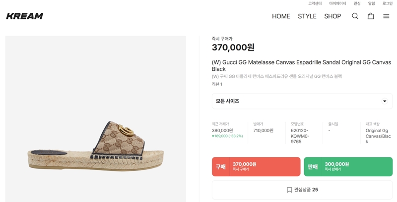Screen dimensions: 397x202
Task: Open the STYLE menu
Action: click(x=307, y=16)
